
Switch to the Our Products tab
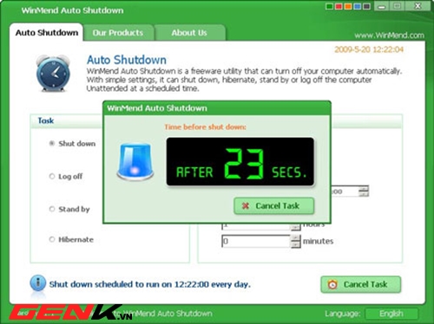pos(118,33)
